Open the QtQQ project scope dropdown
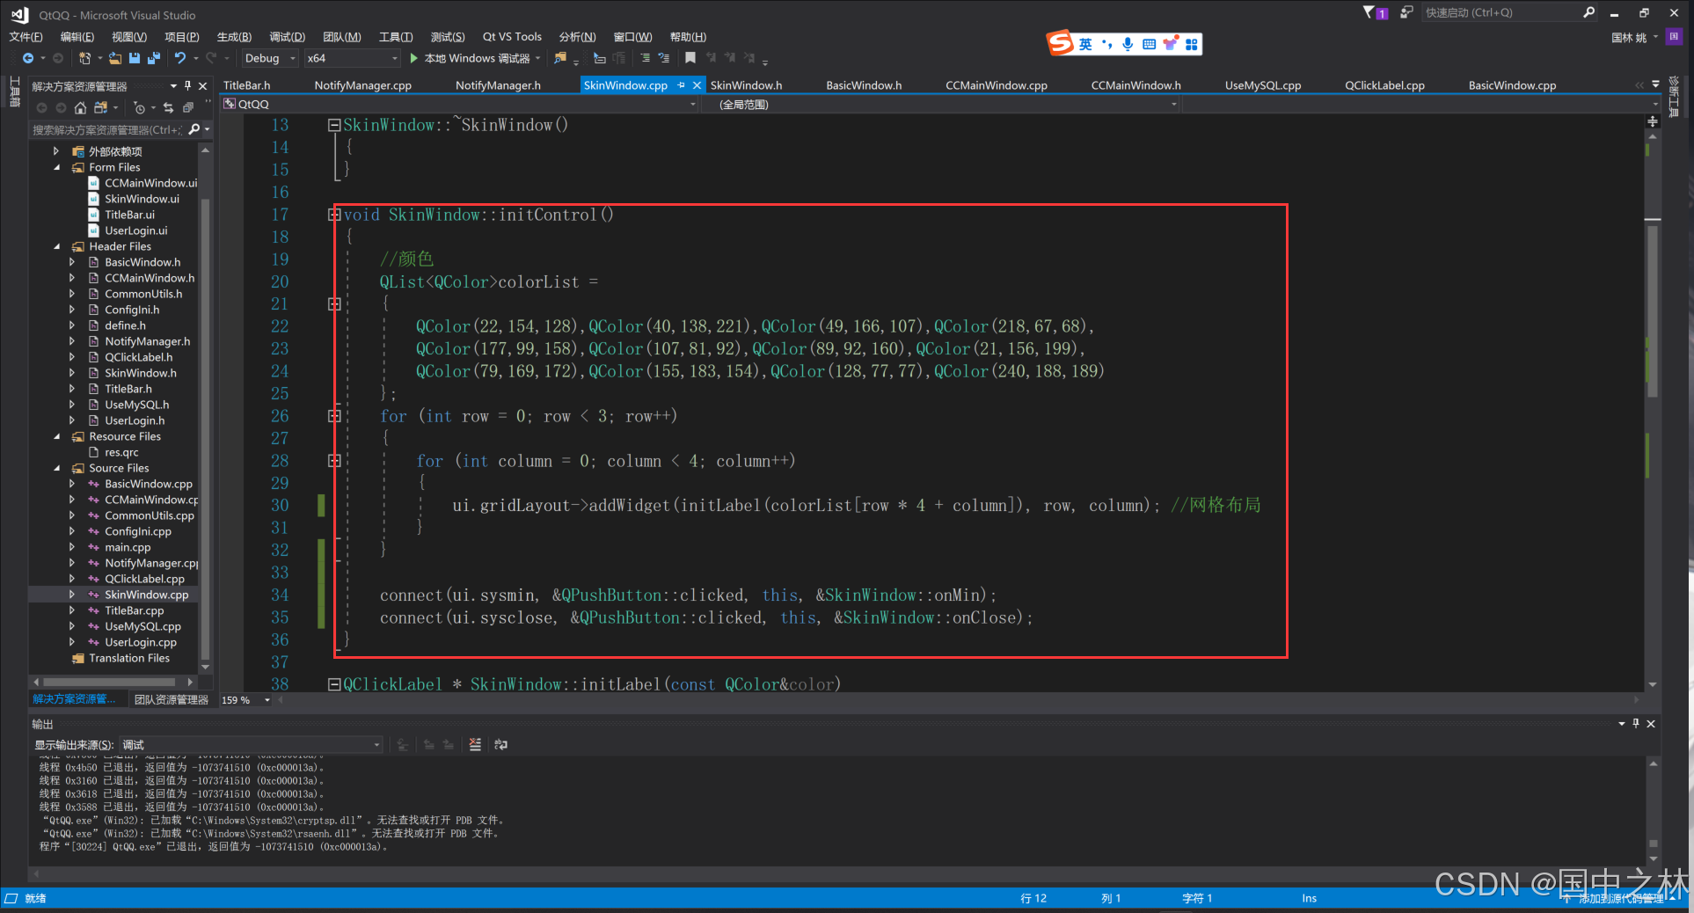The height and width of the screenshot is (913, 1694). [459, 104]
